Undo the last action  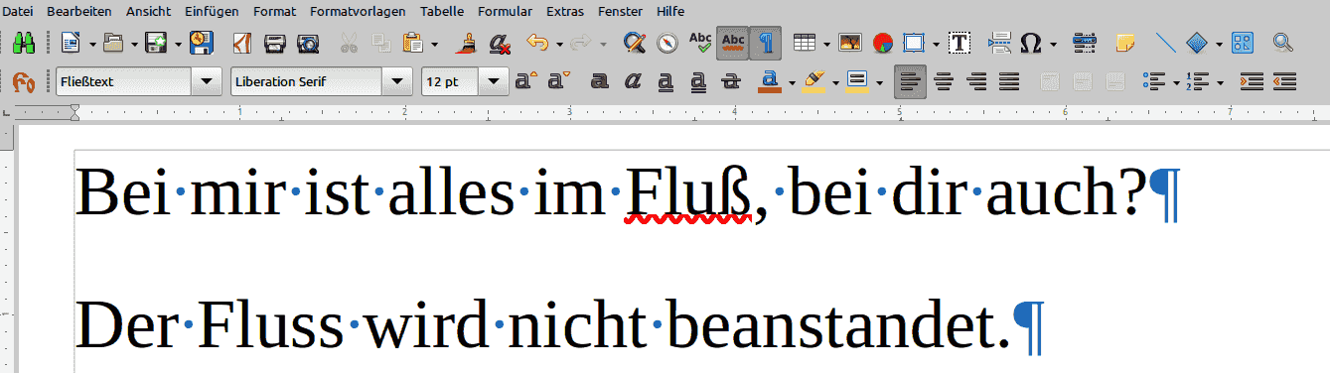click(x=537, y=43)
